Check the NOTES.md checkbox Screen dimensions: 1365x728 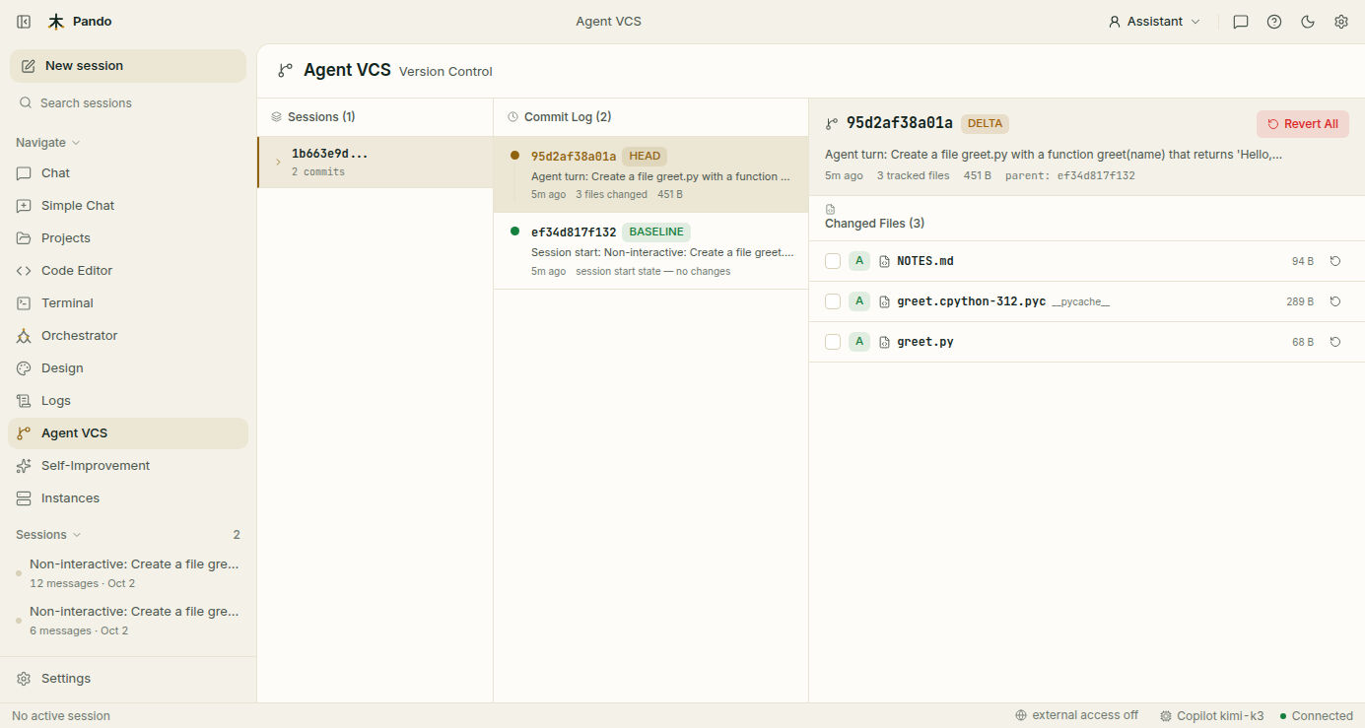pos(833,261)
